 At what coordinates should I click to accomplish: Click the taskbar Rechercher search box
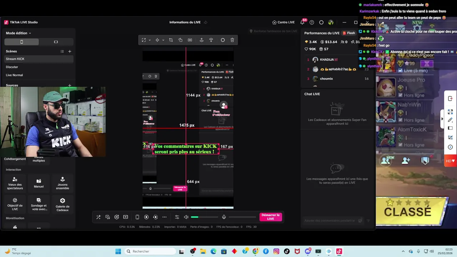pos(150,251)
